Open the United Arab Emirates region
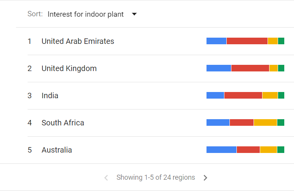The width and height of the screenshot is (294, 191). pos(78,41)
